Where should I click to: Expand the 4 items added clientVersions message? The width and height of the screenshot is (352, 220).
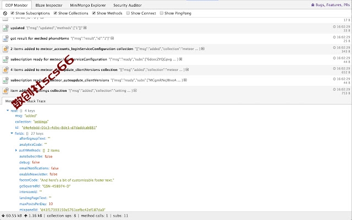tap(187, 70)
